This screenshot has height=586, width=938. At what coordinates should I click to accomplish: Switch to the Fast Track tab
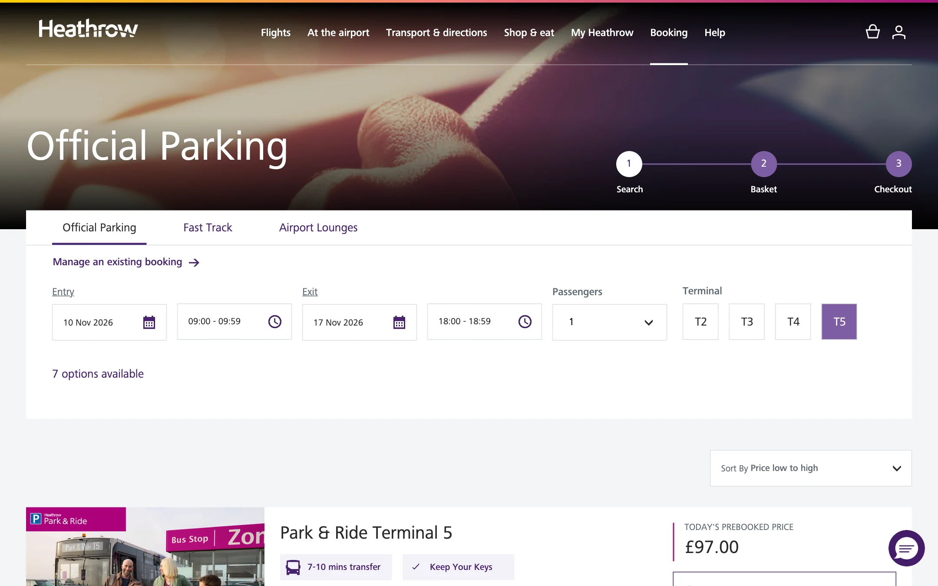(x=208, y=227)
